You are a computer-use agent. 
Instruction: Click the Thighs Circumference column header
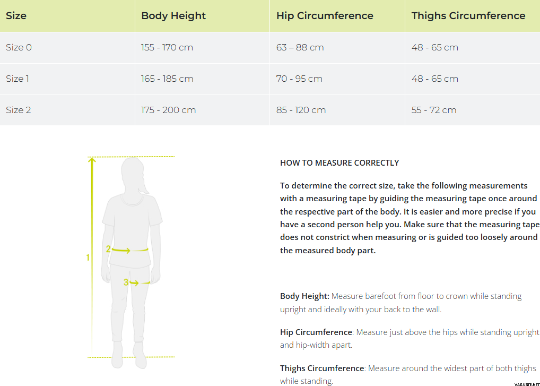coord(468,15)
